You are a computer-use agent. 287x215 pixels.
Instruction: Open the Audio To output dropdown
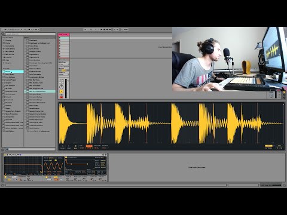[x=64, y=74]
